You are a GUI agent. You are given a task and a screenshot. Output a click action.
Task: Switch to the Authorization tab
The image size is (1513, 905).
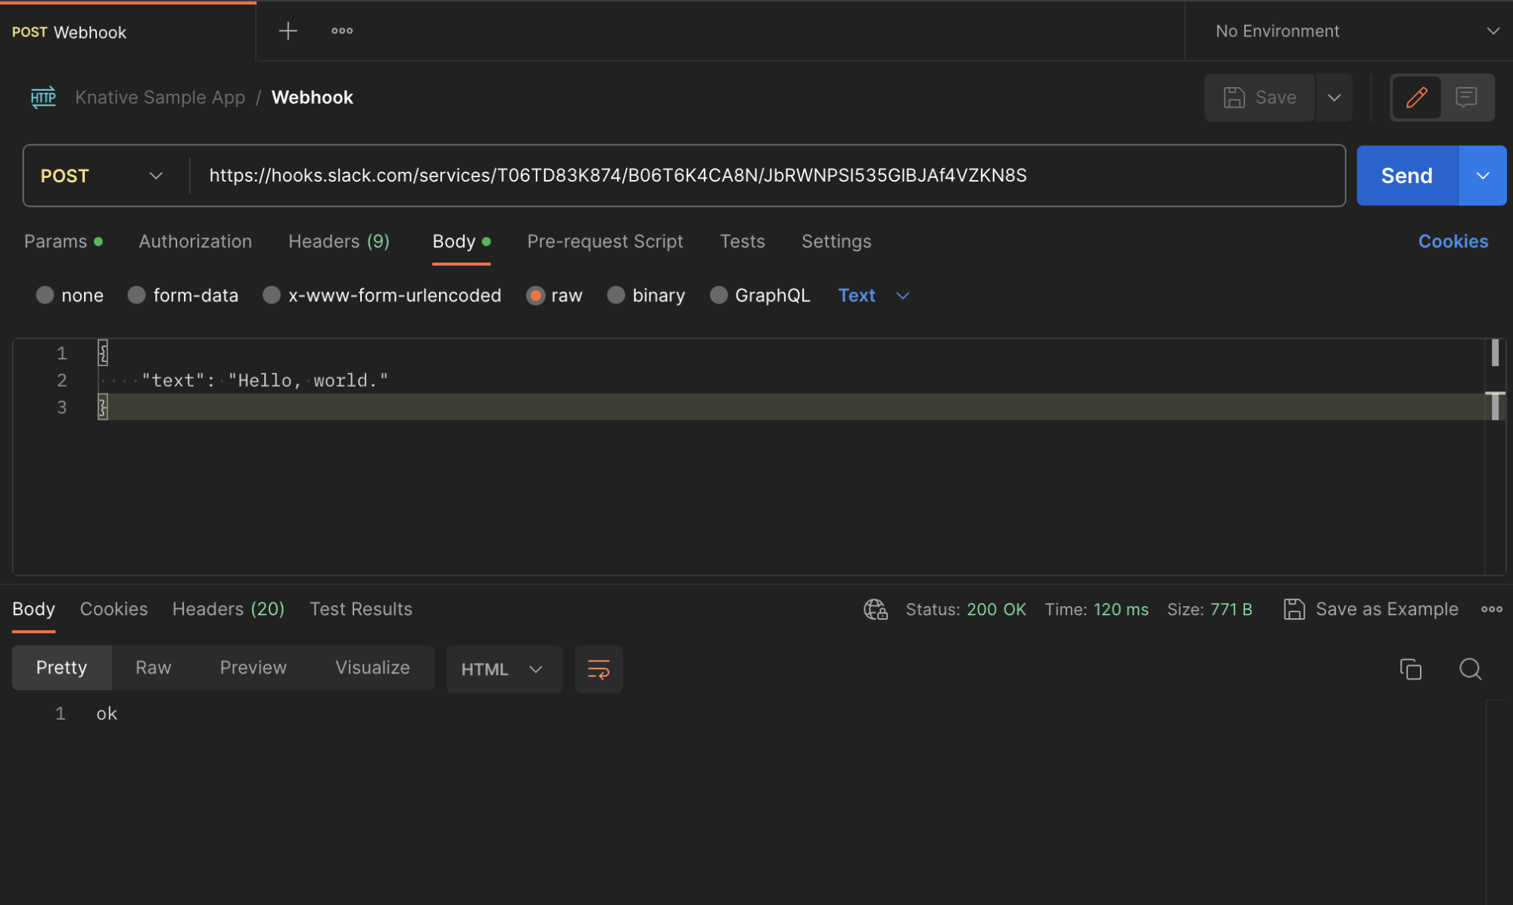point(195,241)
